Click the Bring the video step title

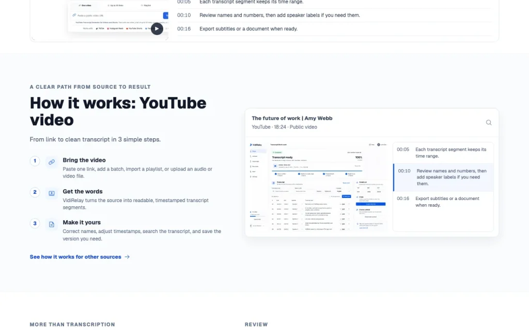tap(84, 160)
